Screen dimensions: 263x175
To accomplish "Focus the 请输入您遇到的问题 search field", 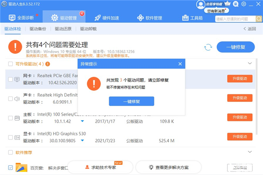I will 235,19.
